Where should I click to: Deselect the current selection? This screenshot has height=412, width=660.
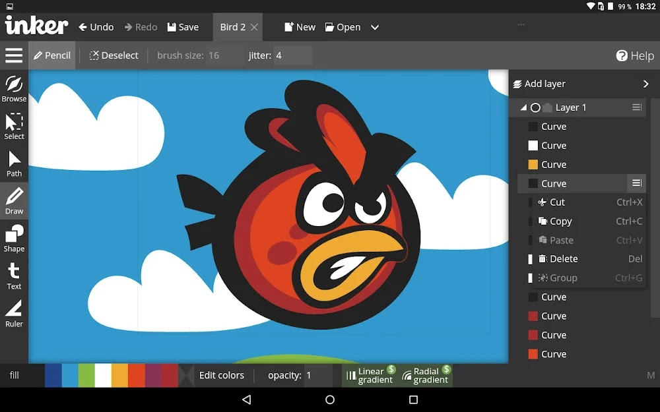click(x=114, y=55)
